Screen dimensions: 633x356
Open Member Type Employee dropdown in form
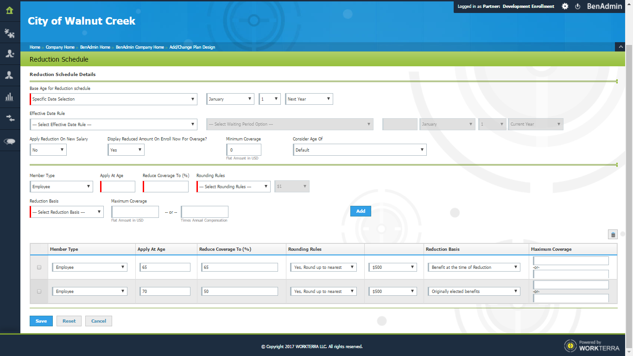point(61,186)
